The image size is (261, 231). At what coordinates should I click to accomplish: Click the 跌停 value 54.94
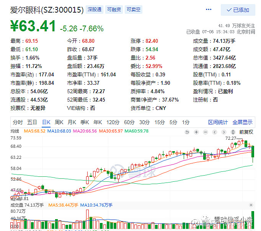152,50
